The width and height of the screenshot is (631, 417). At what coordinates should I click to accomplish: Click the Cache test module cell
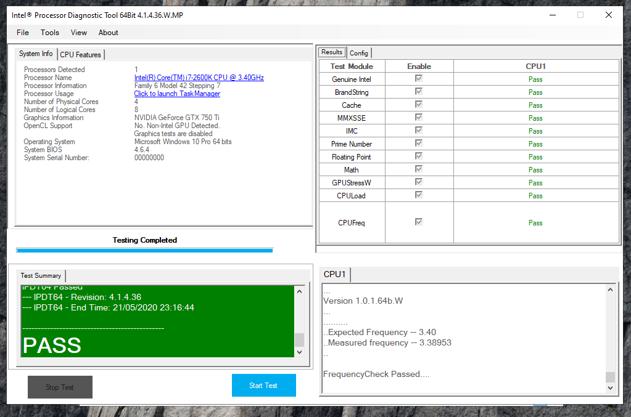352,105
